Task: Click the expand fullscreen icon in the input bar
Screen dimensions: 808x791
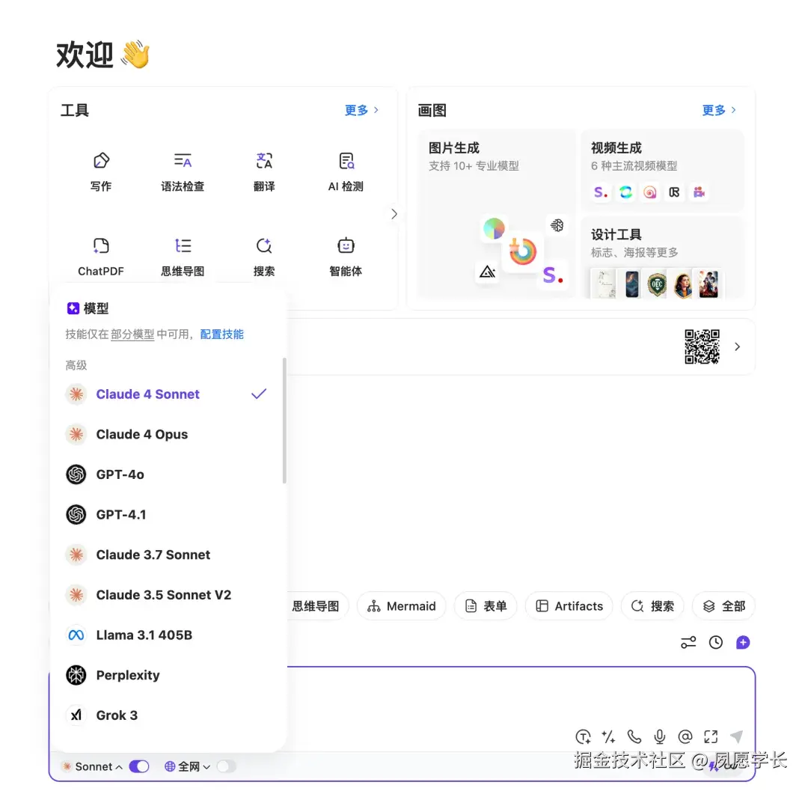Action: pyautogui.click(x=711, y=736)
